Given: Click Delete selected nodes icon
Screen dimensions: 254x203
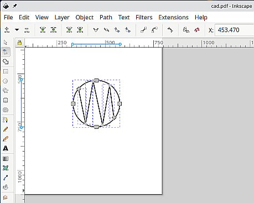Looking at the screenshot, I should pos(27,30).
